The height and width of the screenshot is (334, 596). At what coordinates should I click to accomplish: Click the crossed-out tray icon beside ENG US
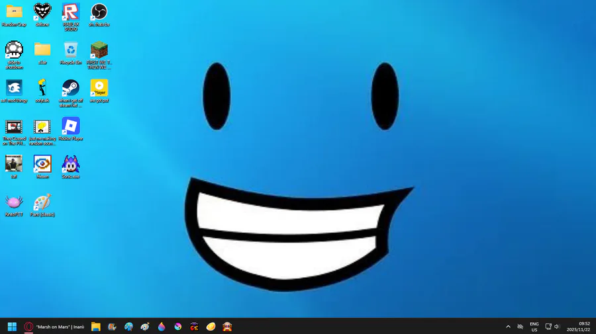521,327
